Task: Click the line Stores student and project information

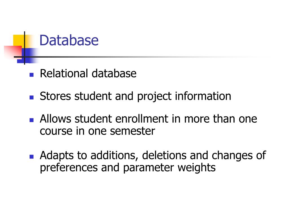Action: (135, 96)
